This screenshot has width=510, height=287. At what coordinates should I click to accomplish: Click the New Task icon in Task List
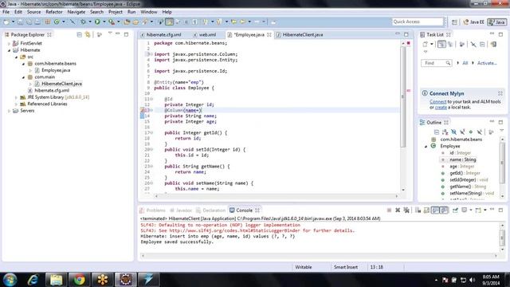[x=425, y=45]
